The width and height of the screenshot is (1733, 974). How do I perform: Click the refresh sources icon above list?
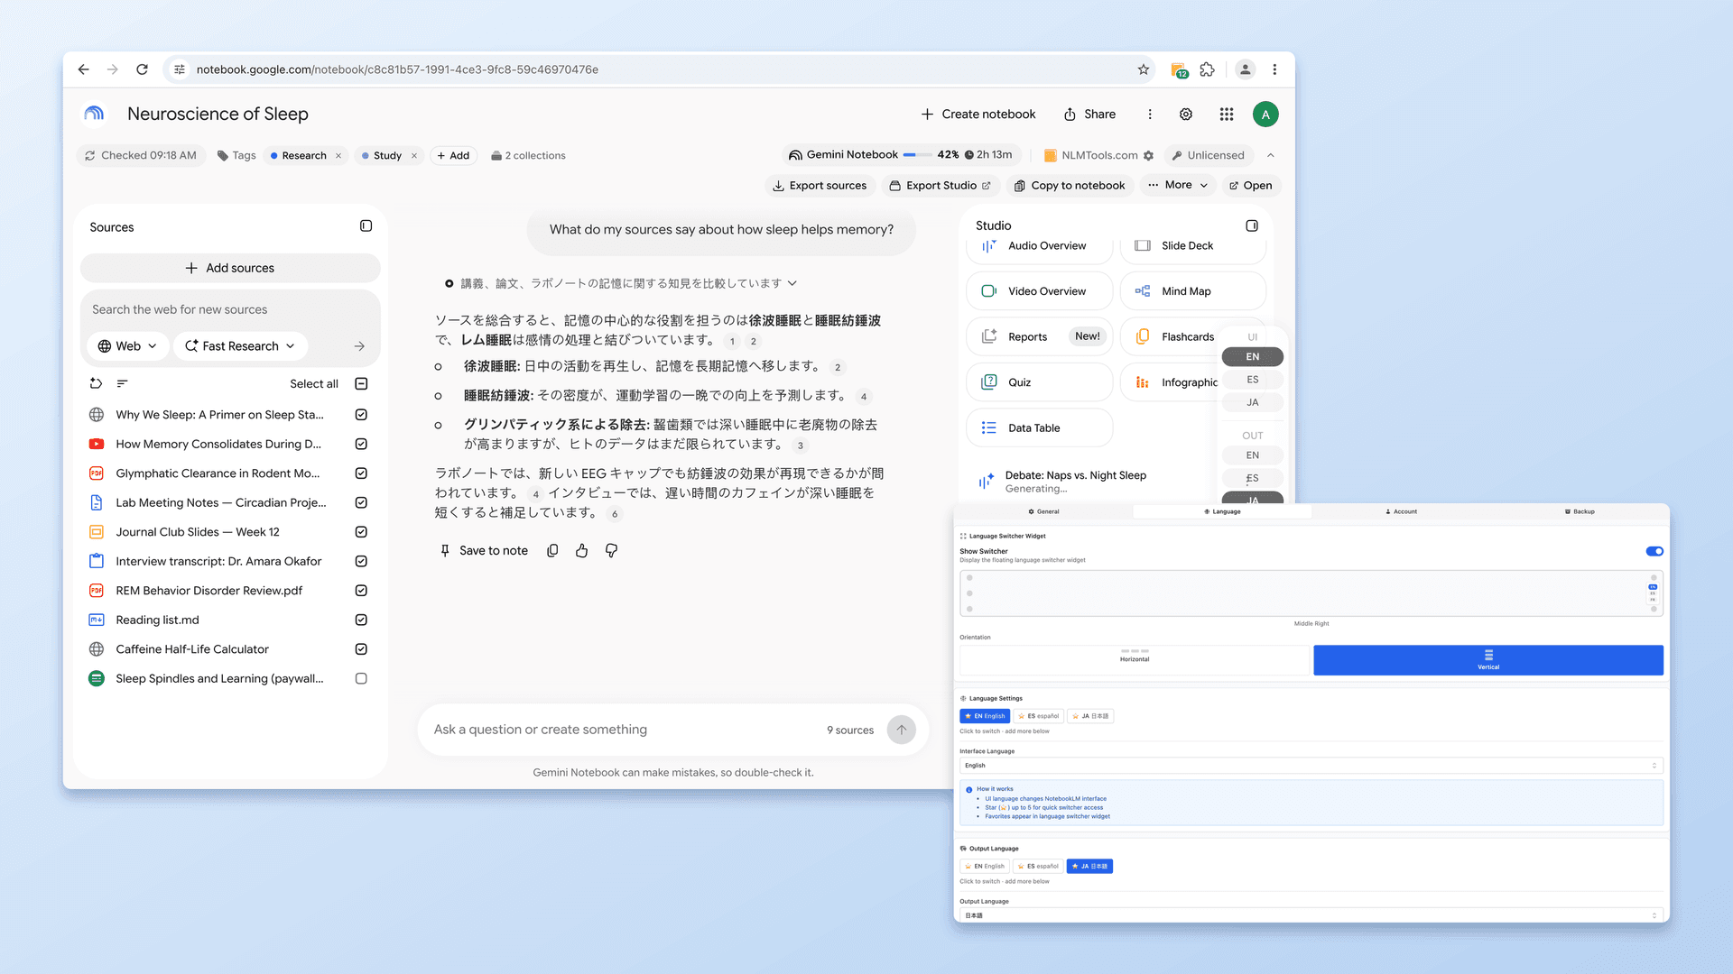(x=96, y=384)
